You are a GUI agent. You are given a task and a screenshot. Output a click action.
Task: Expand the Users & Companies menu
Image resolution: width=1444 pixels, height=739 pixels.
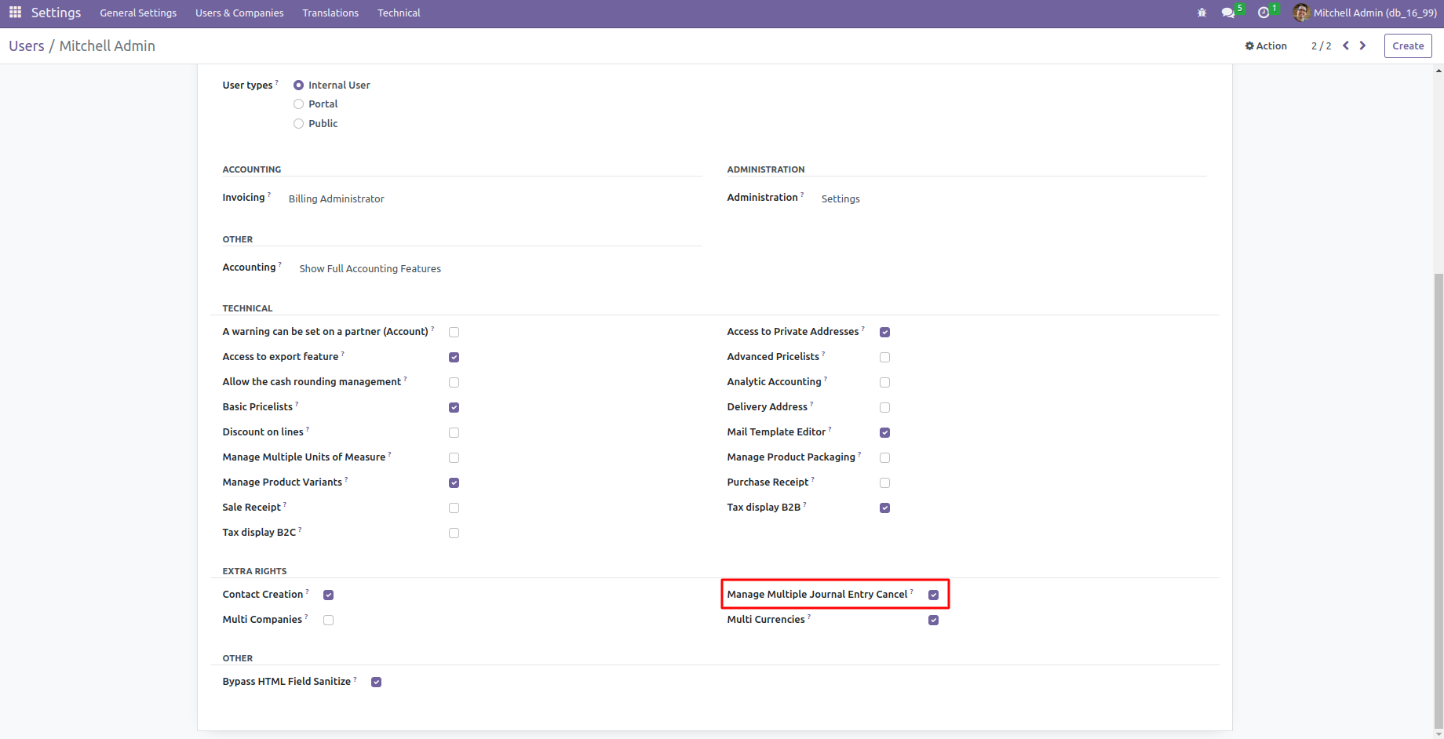239,13
